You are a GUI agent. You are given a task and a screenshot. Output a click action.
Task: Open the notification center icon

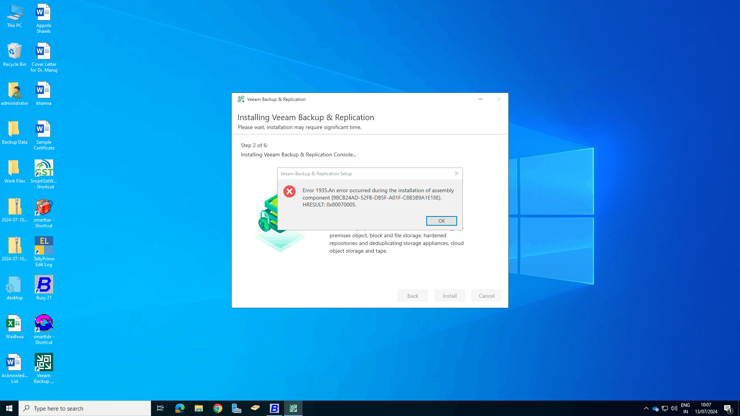tap(728, 408)
